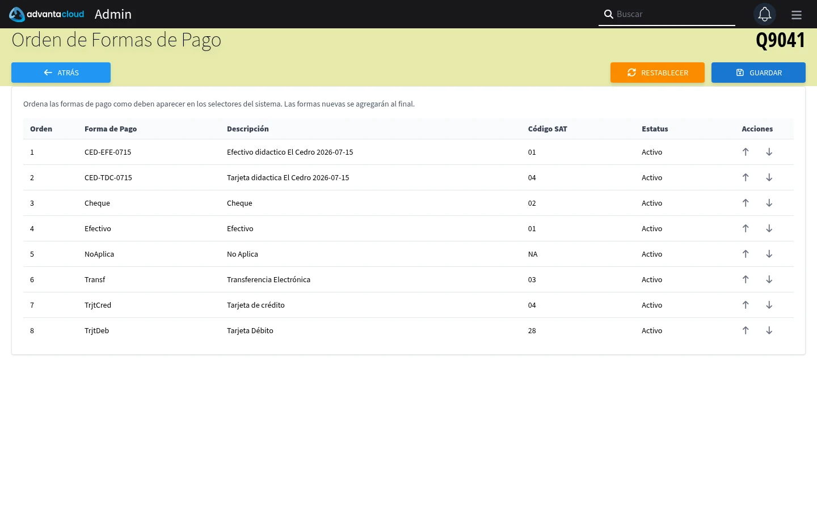Save order with GUARDAR button
The width and height of the screenshot is (817, 510).
tap(759, 73)
